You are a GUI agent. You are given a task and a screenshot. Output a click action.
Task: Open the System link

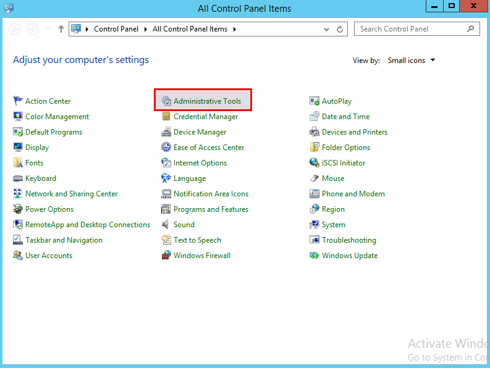point(334,225)
